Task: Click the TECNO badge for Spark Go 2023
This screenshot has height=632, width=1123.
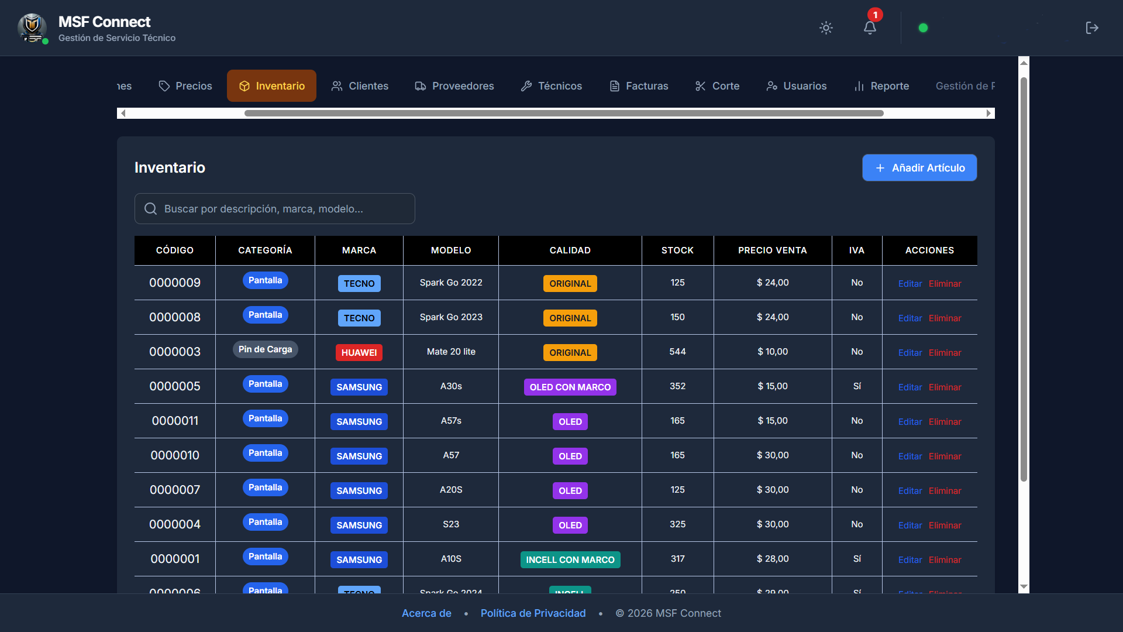Action: pyautogui.click(x=359, y=318)
